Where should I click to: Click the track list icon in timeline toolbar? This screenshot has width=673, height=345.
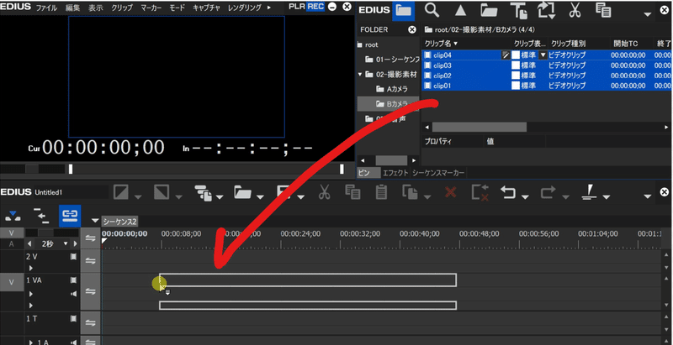click(x=204, y=193)
